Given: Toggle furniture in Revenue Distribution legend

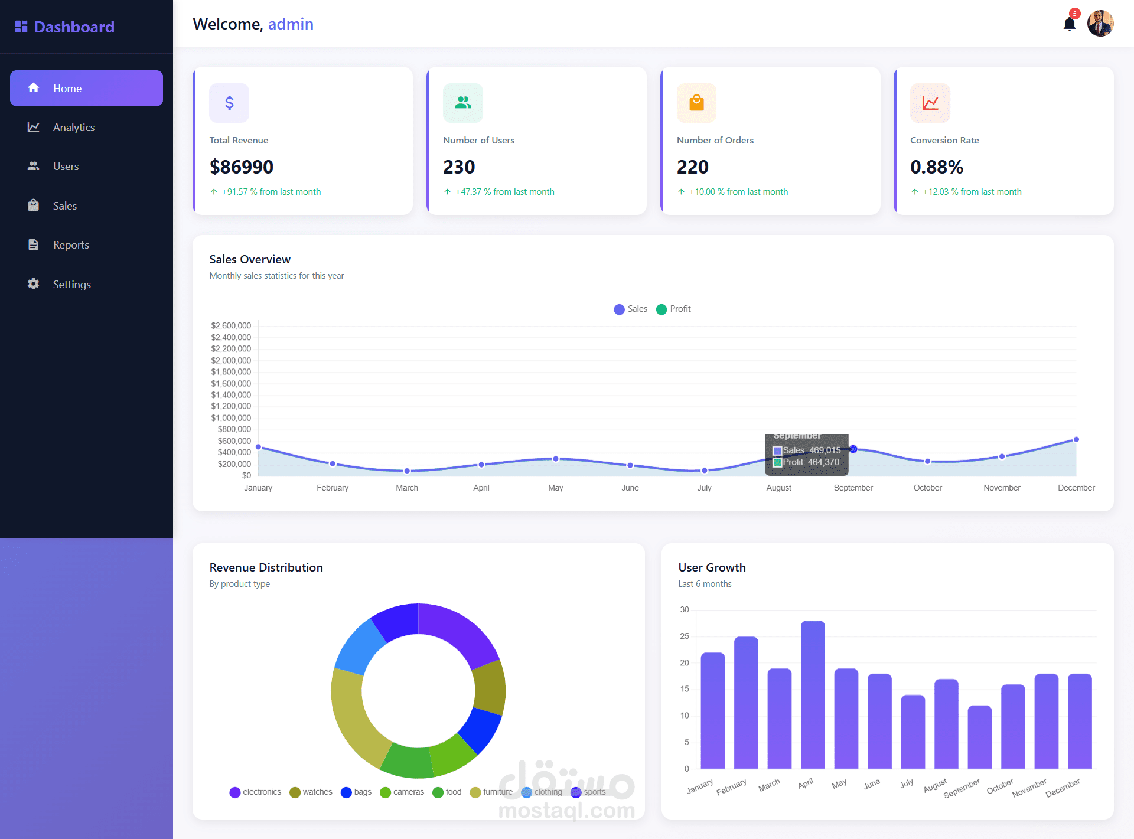Looking at the screenshot, I should pos(491,792).
